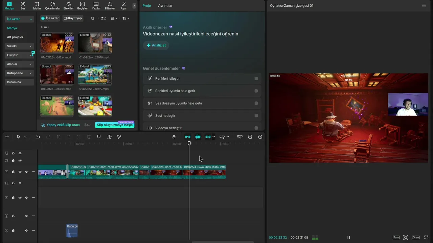
Task: Zoom in the timeline
Action: (260, 137)
